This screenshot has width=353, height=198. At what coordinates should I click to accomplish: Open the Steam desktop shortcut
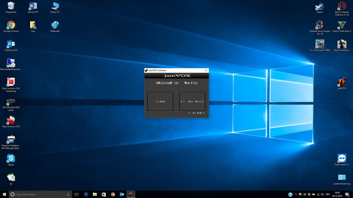tap(320, 8)
